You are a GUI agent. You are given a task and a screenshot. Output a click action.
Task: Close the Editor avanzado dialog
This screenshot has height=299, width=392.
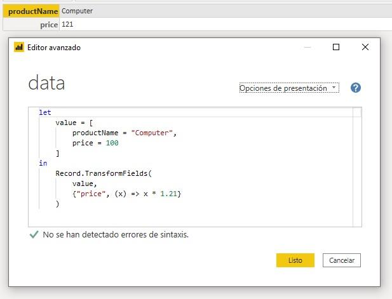365,47
